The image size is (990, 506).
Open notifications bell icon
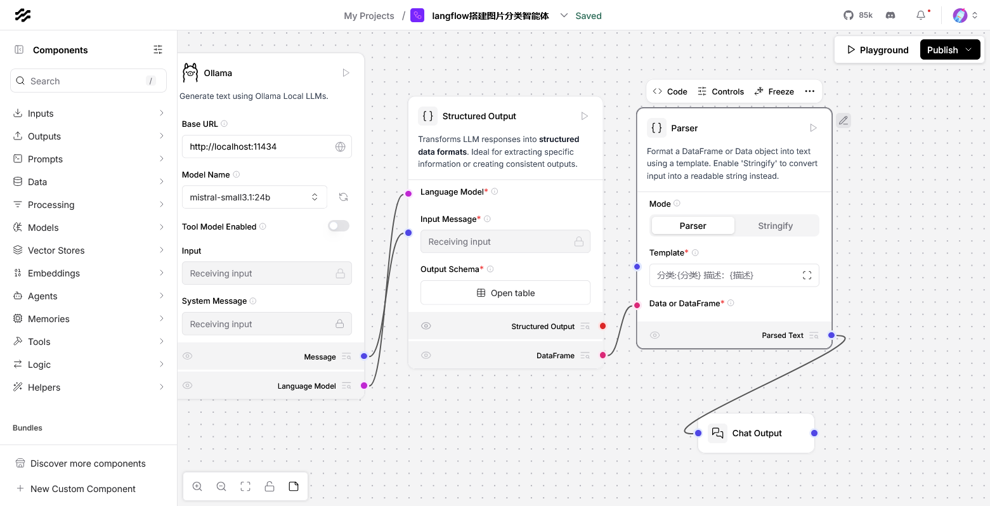(x=921, y=15)
